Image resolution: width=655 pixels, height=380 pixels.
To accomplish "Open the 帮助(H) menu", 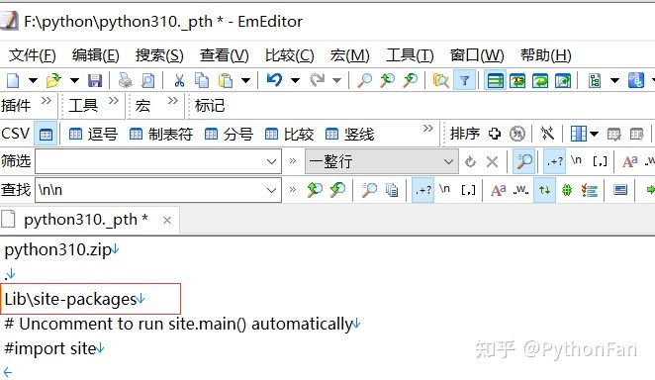I will [546, 55].
